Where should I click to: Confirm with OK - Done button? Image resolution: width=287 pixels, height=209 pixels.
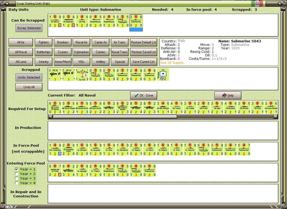coord(144,95)
